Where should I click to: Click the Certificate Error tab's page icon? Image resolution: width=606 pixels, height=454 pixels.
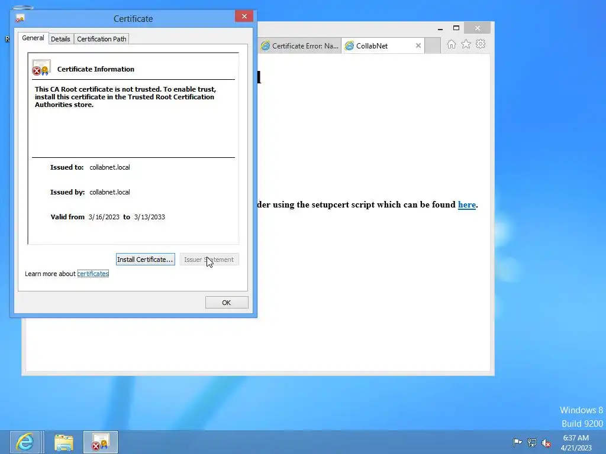265,46
